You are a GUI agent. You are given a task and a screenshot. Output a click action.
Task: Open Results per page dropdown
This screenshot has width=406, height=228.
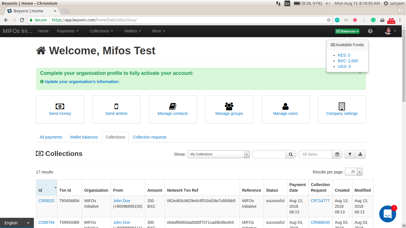[354, 172]
